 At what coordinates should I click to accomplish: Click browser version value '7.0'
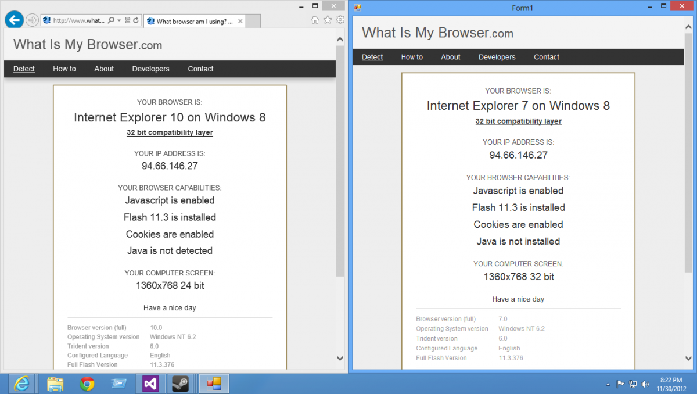[x=503, y=319]
